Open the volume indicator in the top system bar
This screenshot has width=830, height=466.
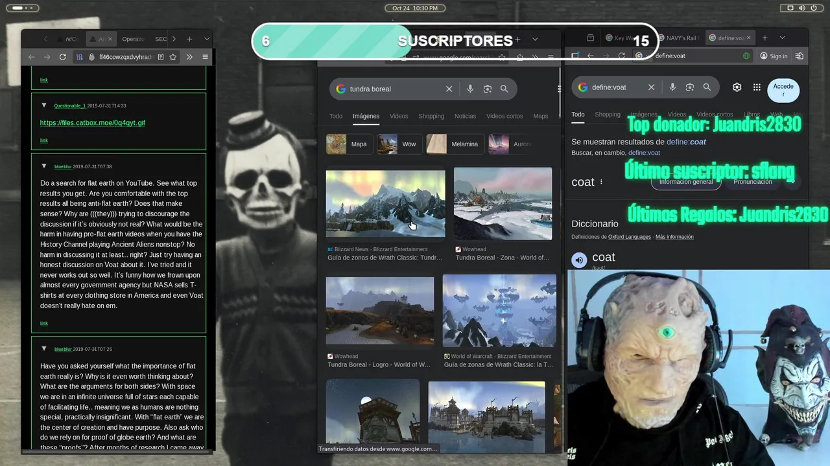[x=802, y=8]
